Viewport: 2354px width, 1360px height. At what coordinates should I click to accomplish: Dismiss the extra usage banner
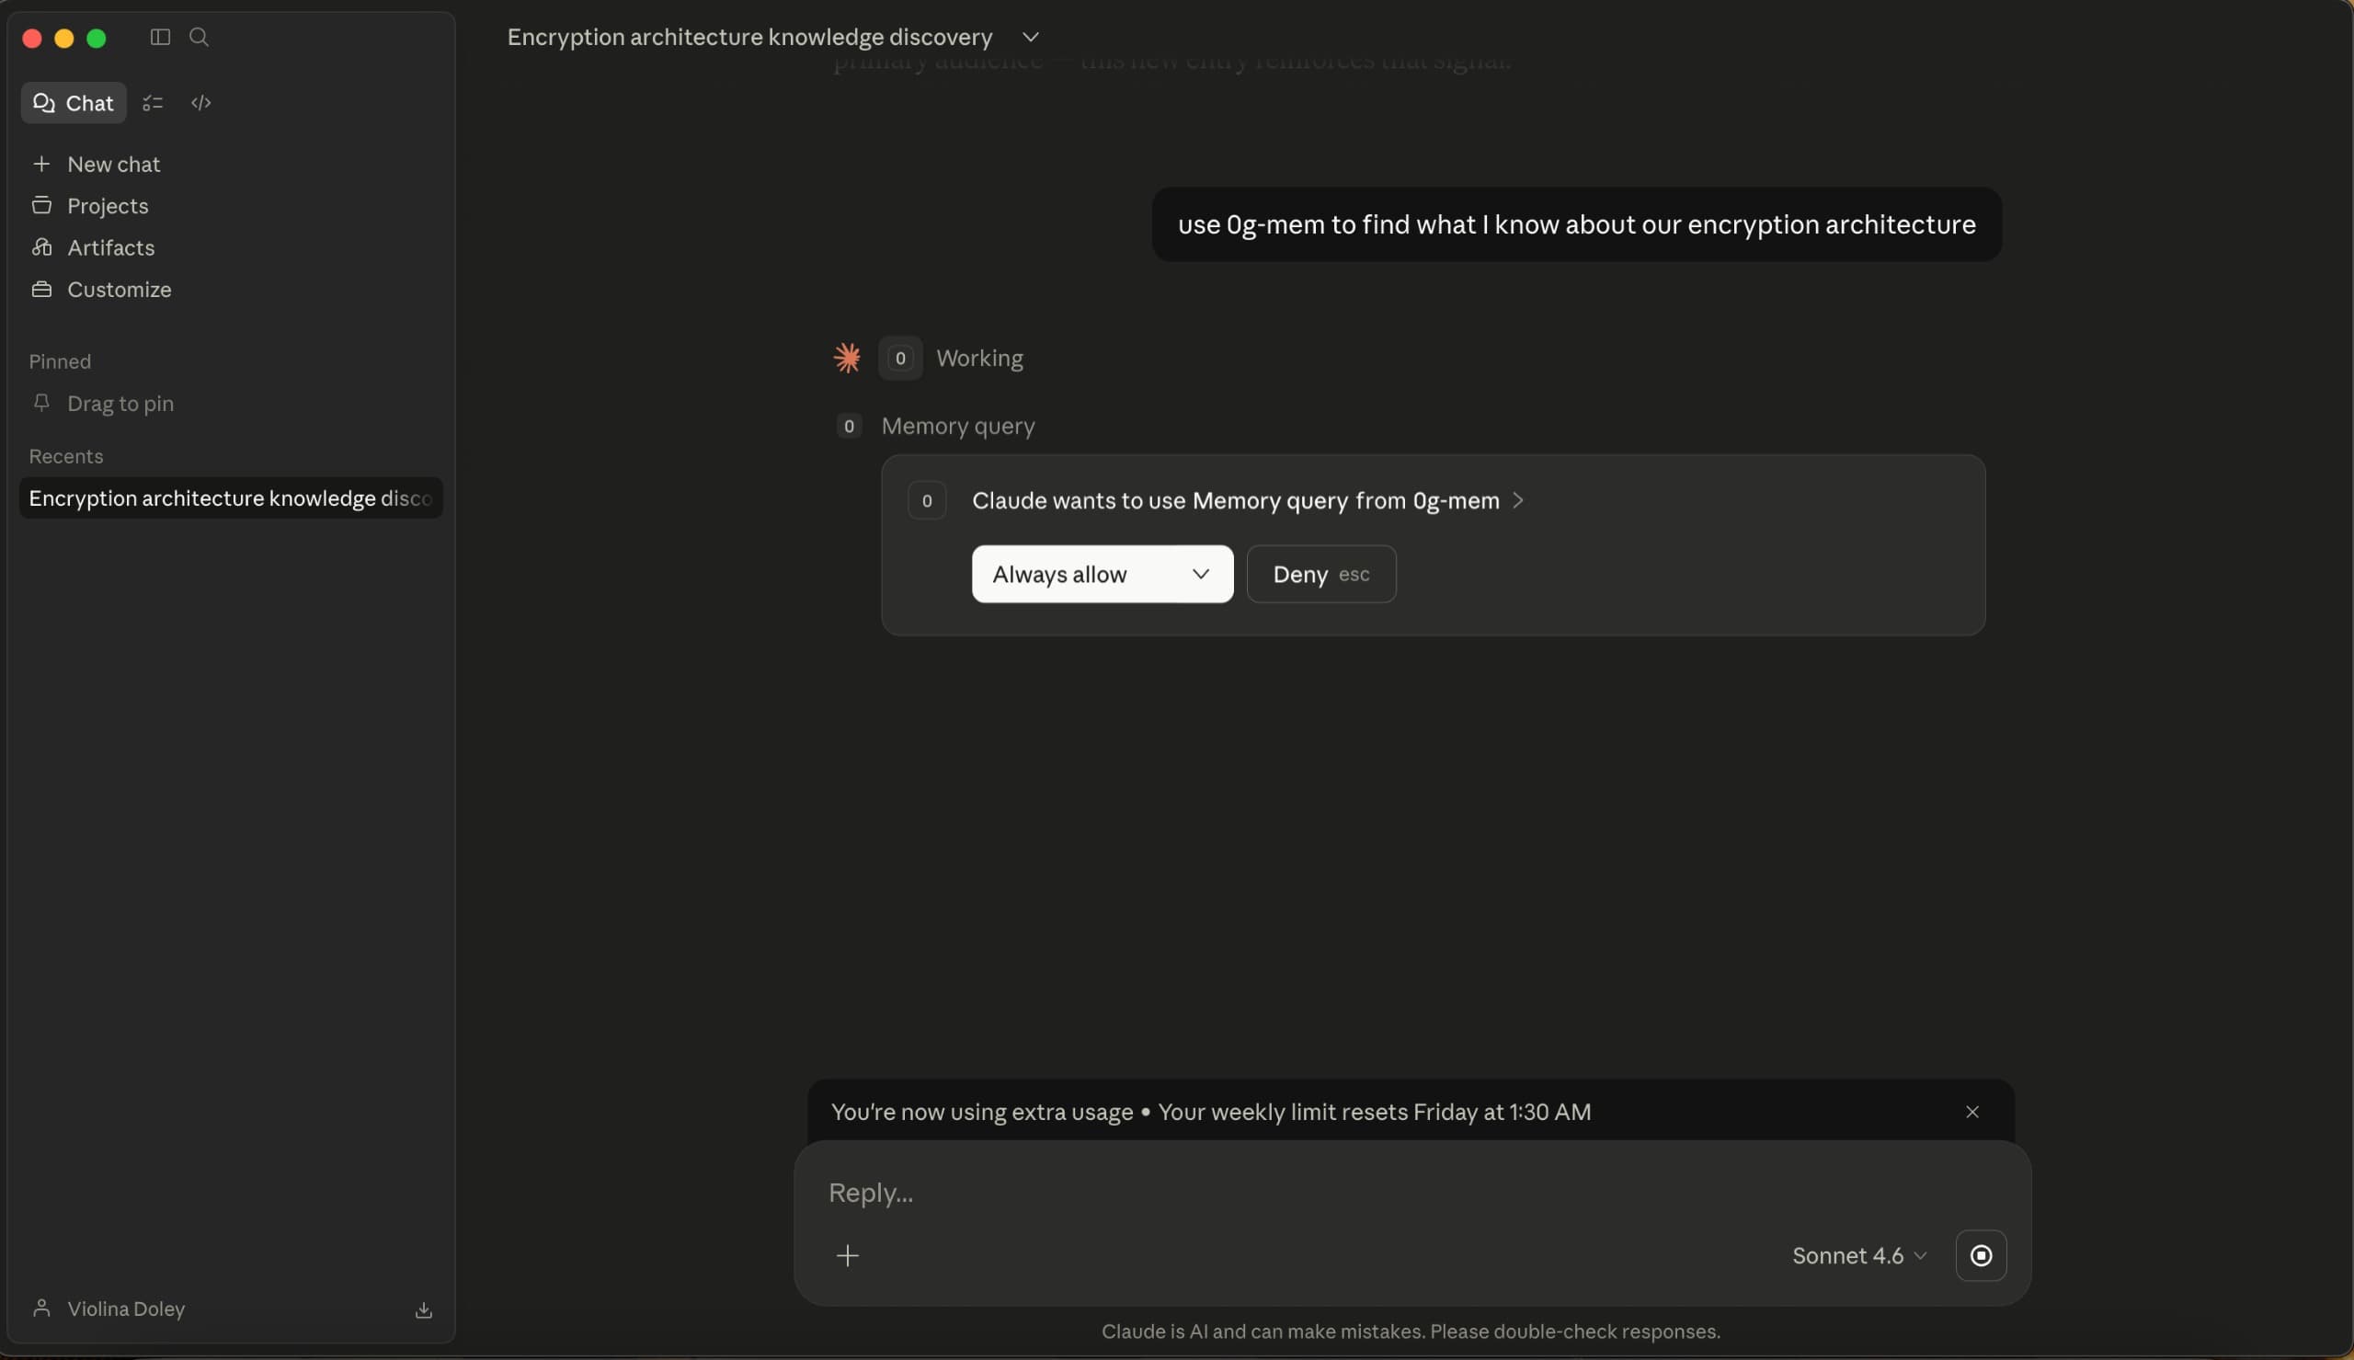point(1972,1113)
